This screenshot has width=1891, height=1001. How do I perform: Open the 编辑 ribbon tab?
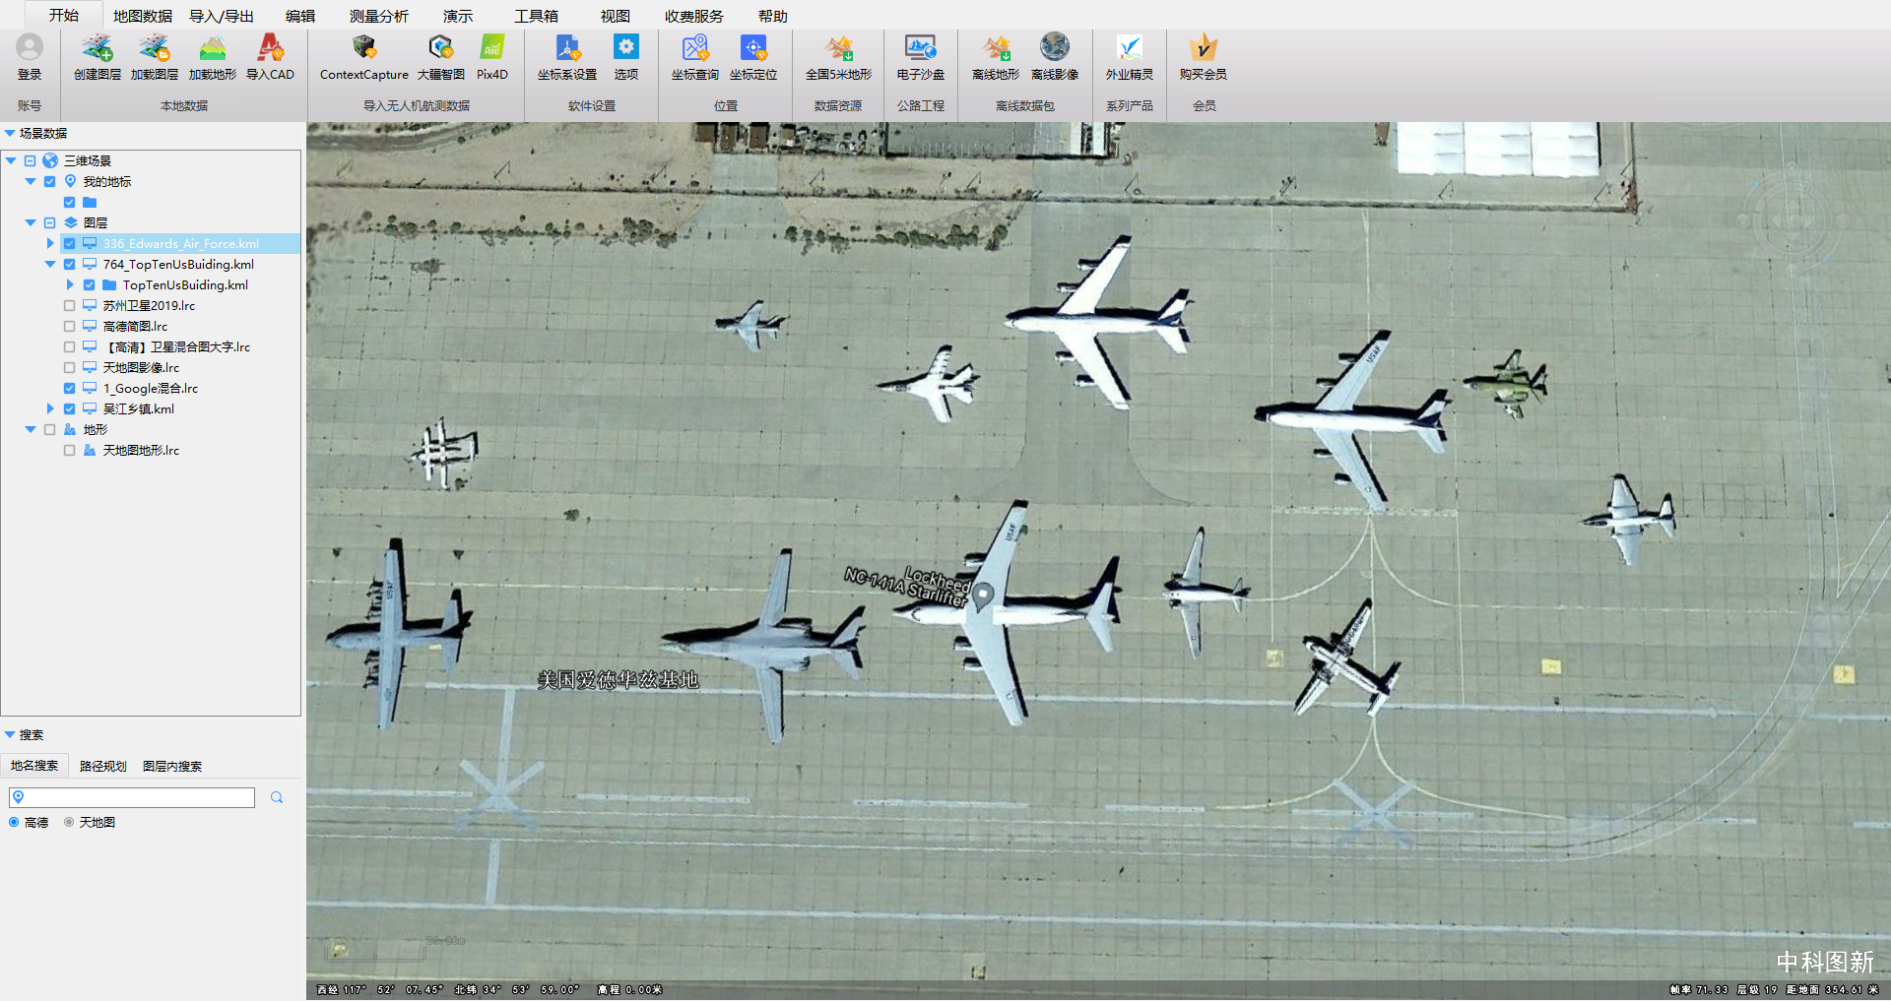pos(300,16)
